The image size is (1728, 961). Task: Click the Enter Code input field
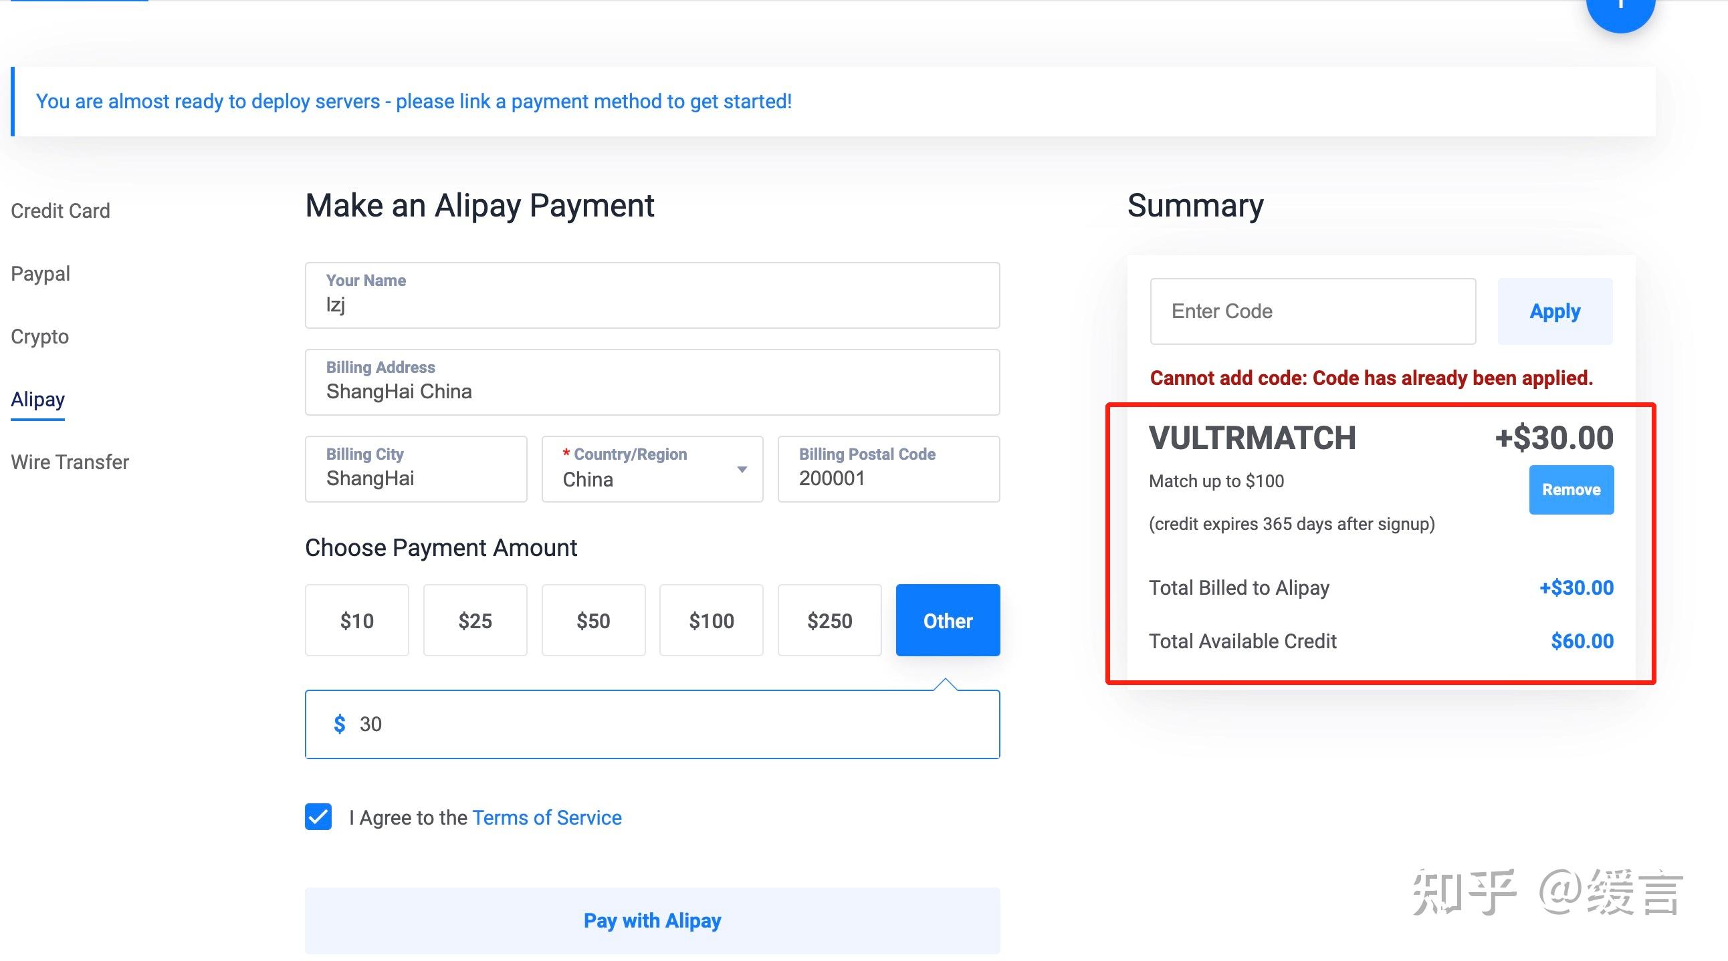[1312, 311]
